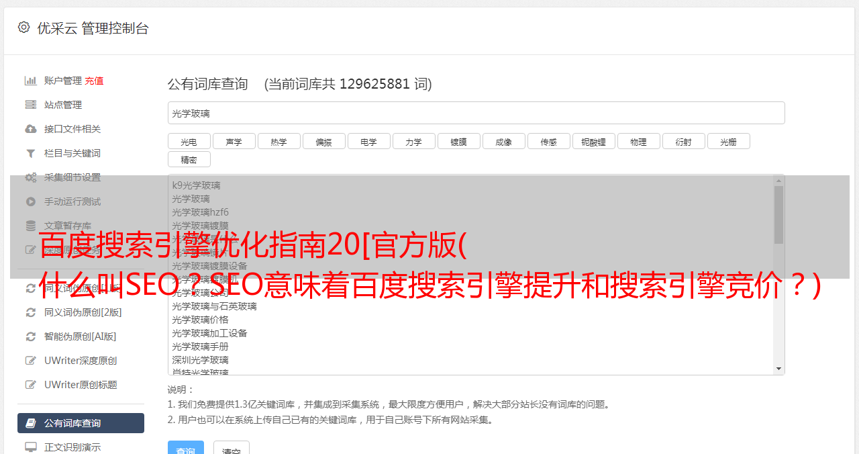Click the 光电 tag button
The height and width of the screenshot is (454, 859).
189,141
